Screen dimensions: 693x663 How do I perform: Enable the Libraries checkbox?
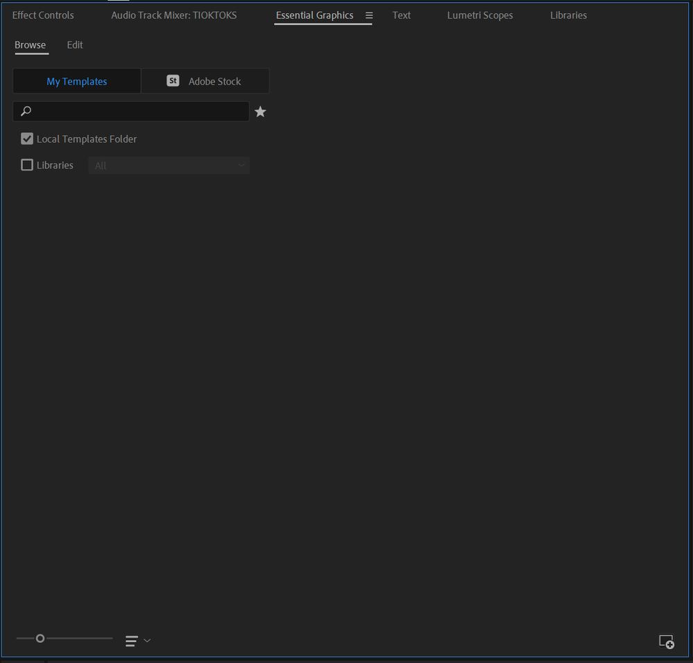(x=27, y=165)
